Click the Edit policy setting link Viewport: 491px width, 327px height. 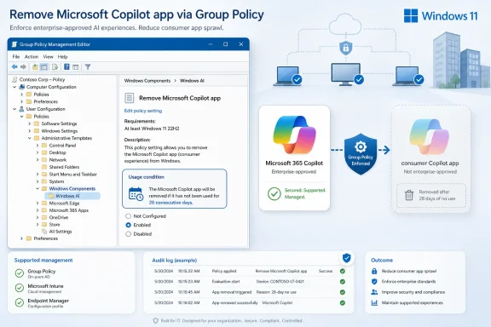point(143,111)
